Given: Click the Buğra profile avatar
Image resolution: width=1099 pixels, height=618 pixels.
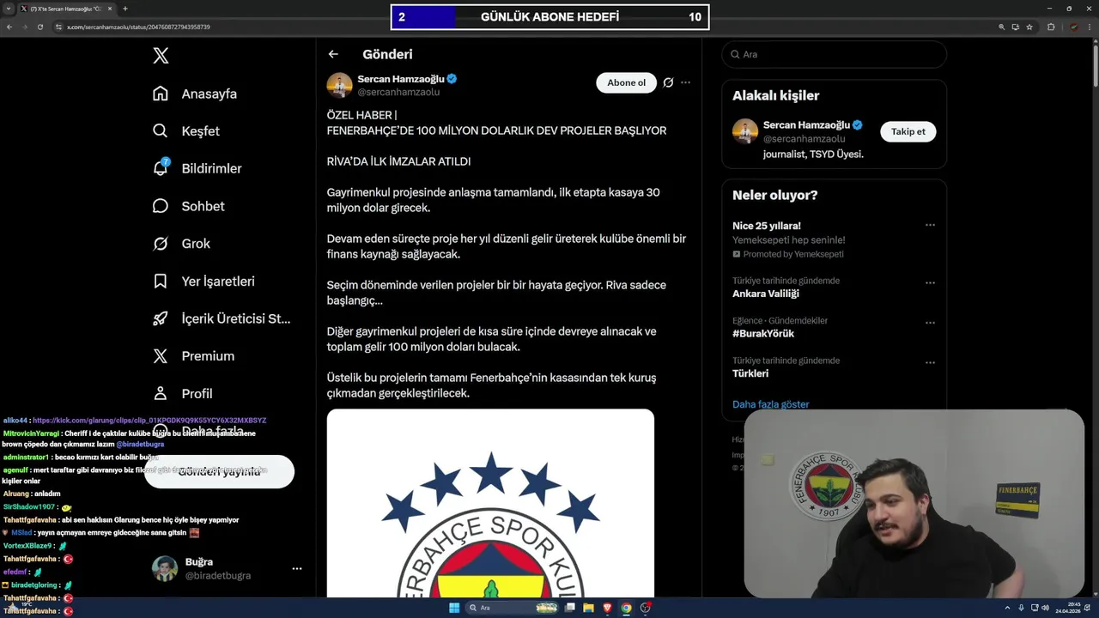Looking at the screenshot, I should tap(165, 568).
